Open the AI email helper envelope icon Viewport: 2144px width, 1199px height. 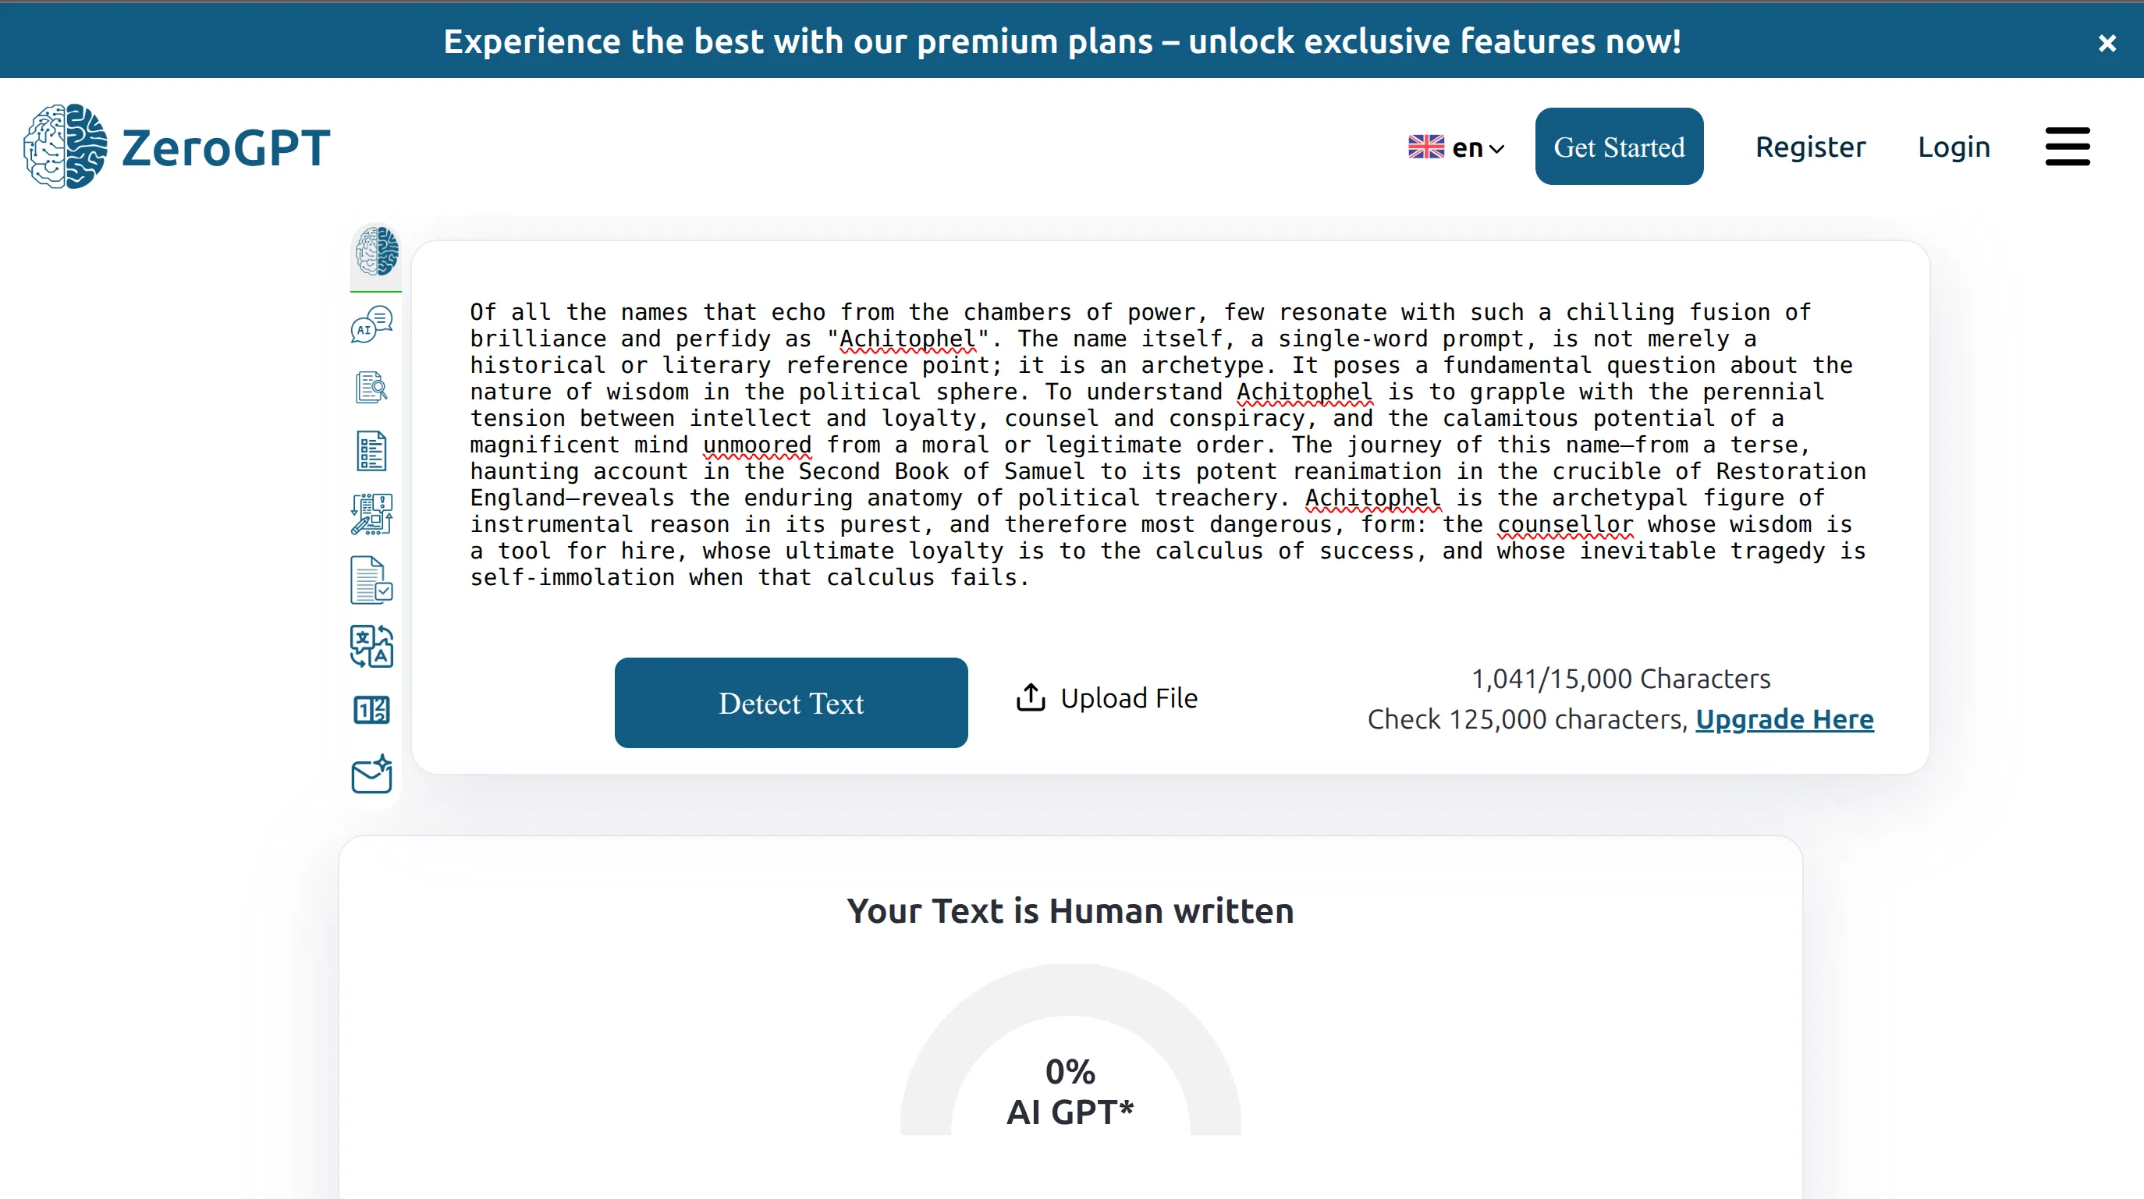(x=371, y=774)
